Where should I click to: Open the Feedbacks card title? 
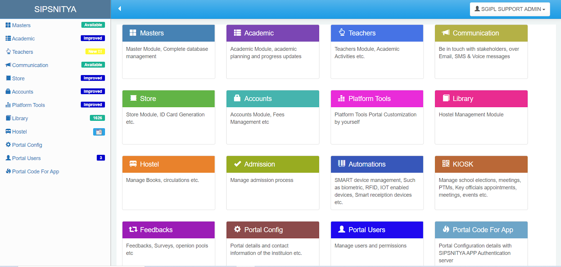click(x=156, y=230)
